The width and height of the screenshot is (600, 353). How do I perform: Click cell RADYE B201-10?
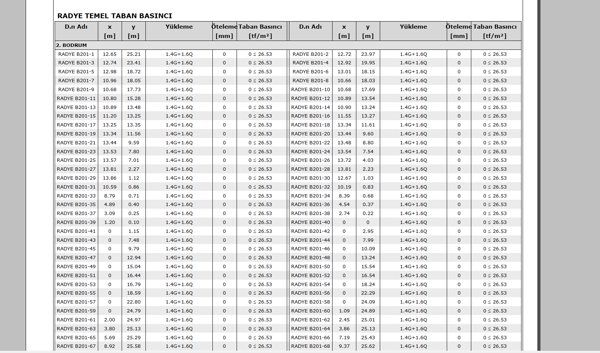[x=311, y=89]
